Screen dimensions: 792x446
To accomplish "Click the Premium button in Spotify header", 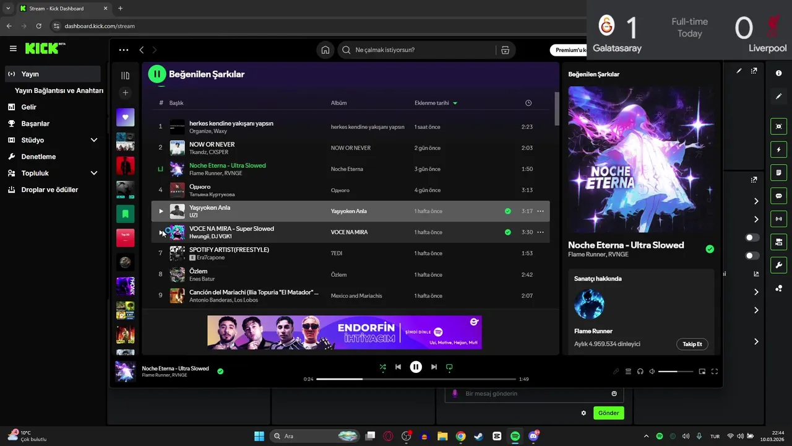I will point(568,50).
